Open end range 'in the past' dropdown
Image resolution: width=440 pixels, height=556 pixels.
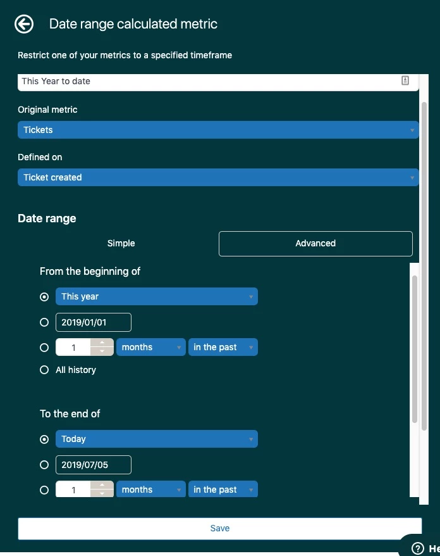(223, 490)
